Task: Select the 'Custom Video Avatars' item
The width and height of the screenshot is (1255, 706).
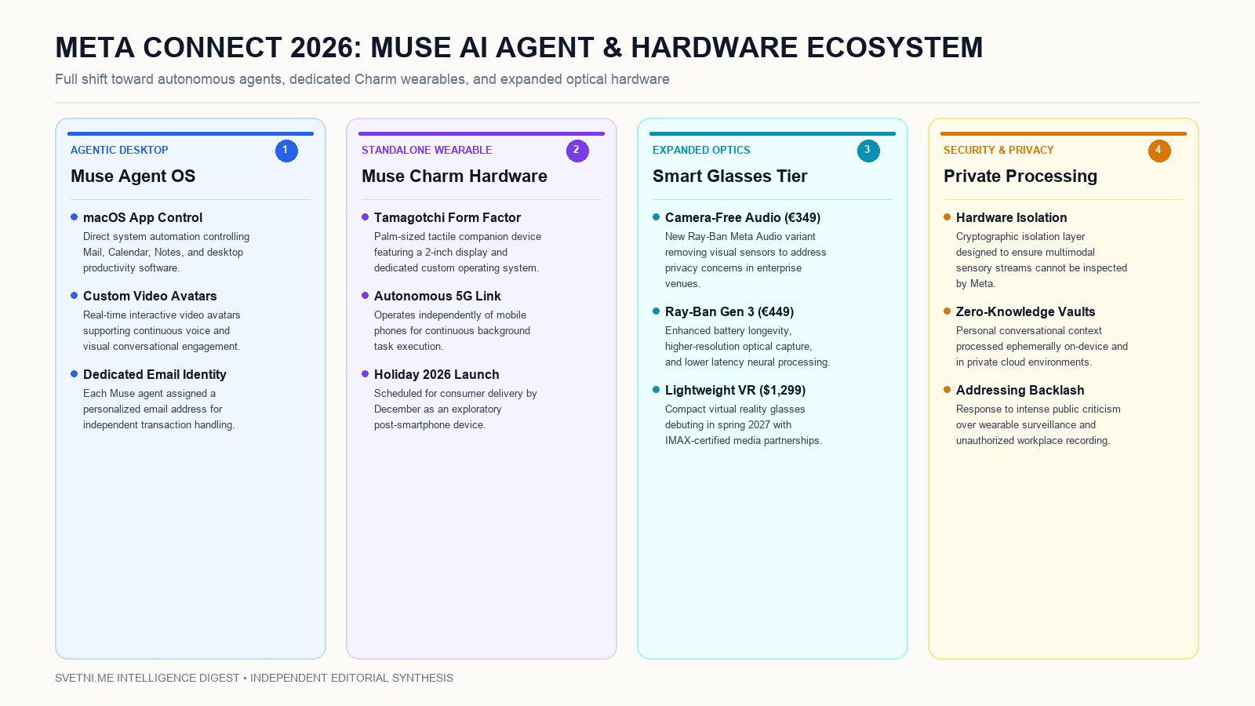Action: [150, 296]
